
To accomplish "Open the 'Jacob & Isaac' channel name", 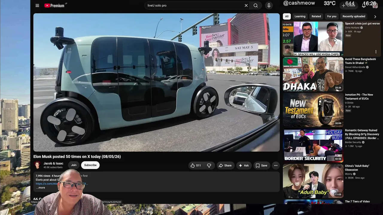I will [53, 163].
